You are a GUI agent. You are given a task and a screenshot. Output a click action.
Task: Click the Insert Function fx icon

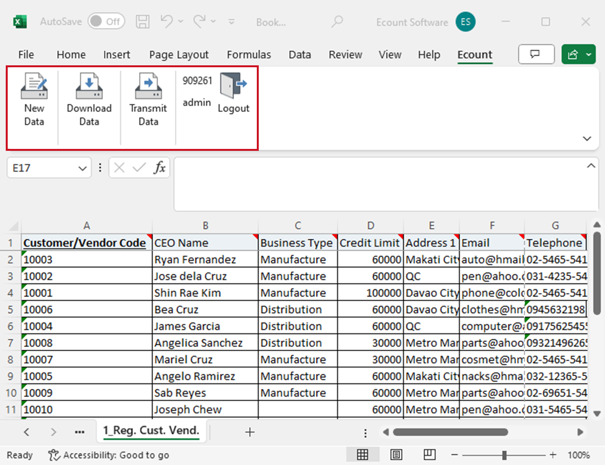click(x=159, y=168)
